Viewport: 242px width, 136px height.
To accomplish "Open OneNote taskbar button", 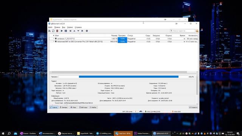I will click(x=28, y=133).
